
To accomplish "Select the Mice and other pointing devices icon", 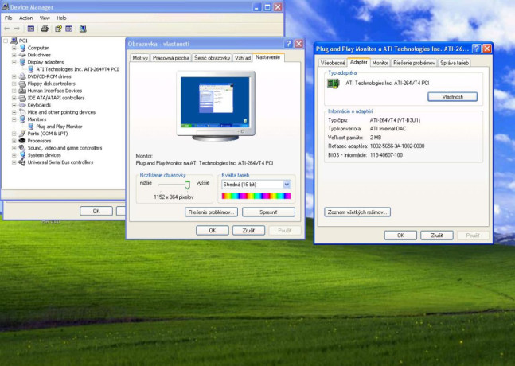I will [22, 112].
